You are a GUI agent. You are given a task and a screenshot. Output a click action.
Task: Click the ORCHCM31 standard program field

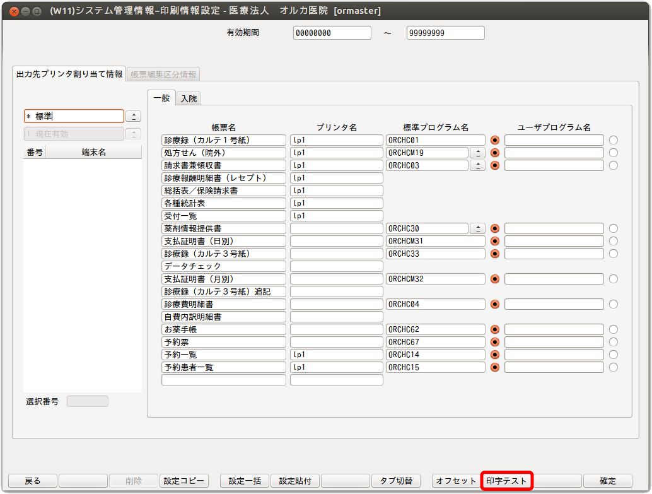tap(435, 241)
